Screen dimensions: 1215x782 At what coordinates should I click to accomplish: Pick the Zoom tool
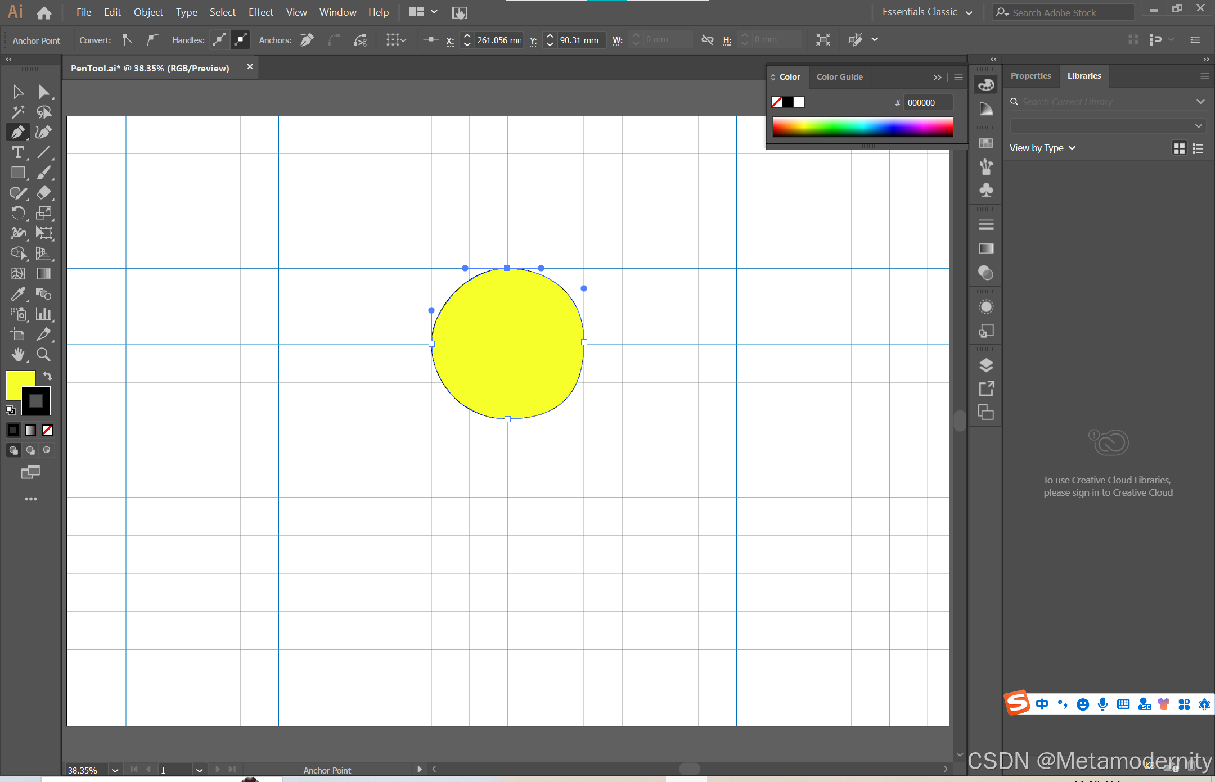(43, 354)
